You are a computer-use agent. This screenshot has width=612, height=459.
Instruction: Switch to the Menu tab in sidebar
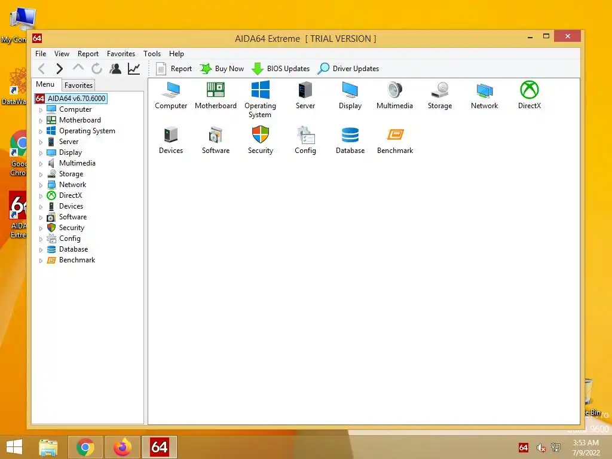(45, 84)
